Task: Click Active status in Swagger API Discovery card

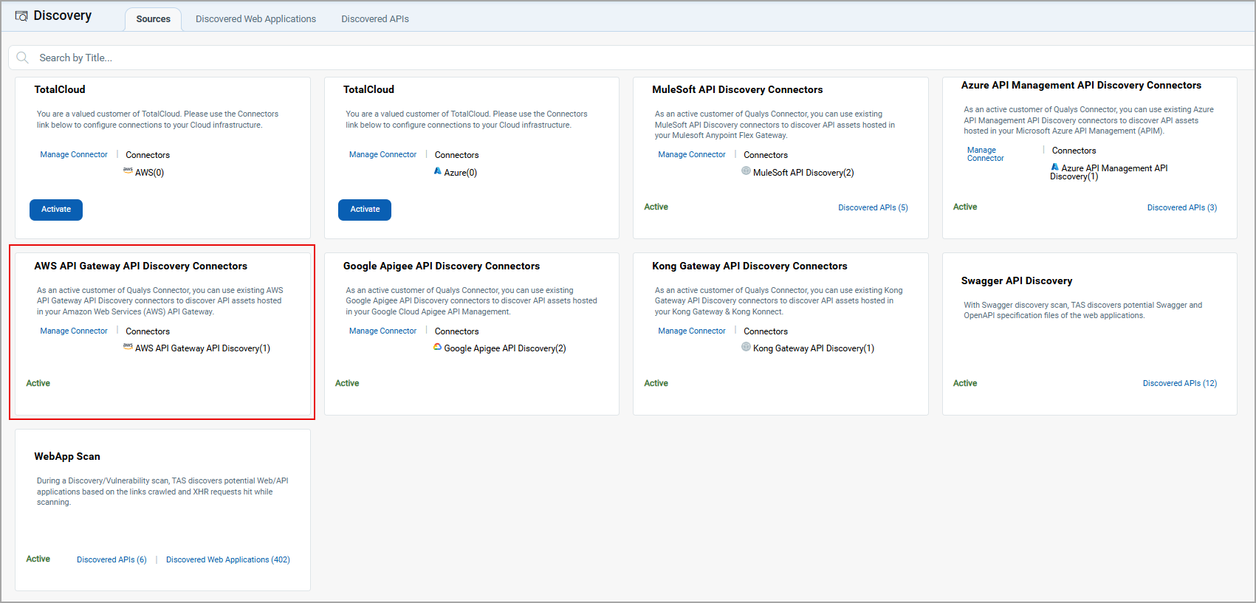Action: point(965,383)
